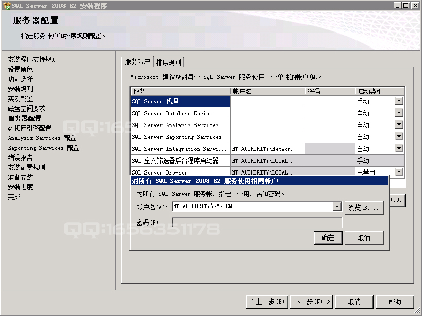Select the SQL Server Browser row
This screenshot has height=316, width=422.
click(x=181, y=171)
